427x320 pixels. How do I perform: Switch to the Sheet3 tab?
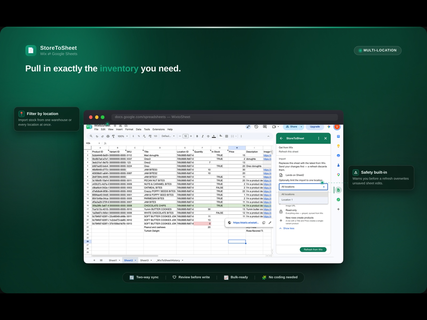pos(144,260)
